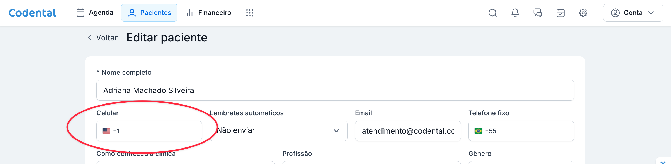
Task: Click the calendar check icon
Action: [561, 13]
